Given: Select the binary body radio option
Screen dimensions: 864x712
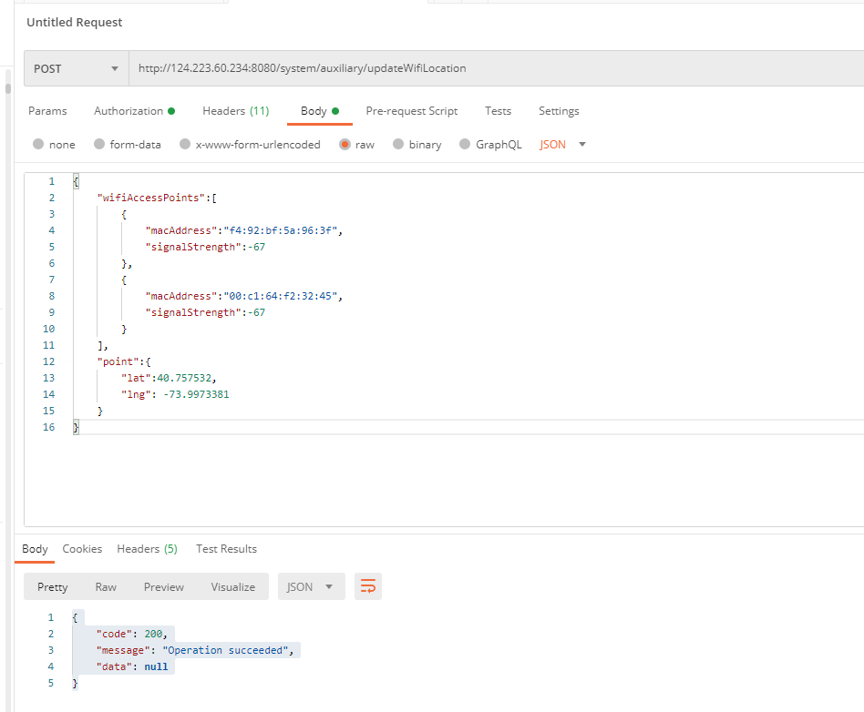Looking at the screenshot, I should click(398, 145).
